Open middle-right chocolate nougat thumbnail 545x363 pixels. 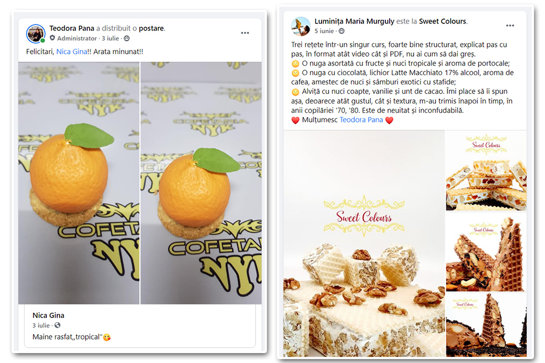coord(486,252)
